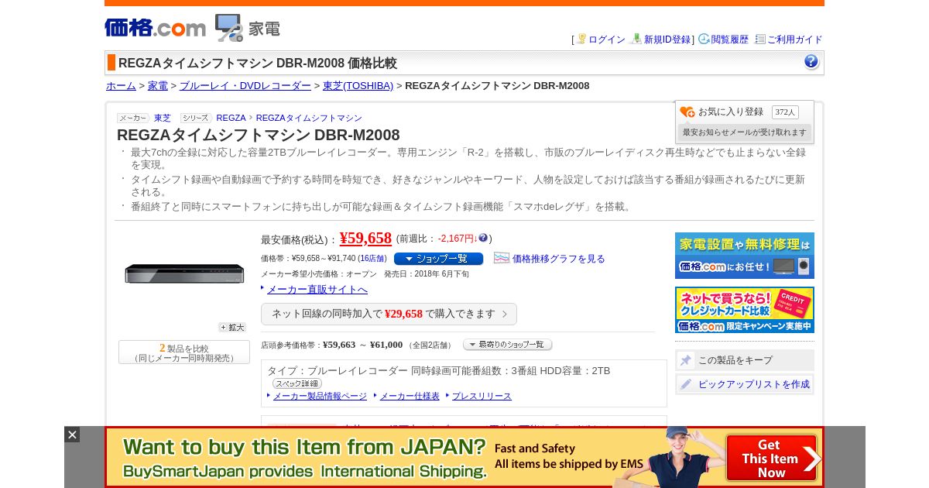The width and height of the screenshot is (929, 488).
Task: Open REGZAタイムシフトマシン series link
Action: coord(309,119)
